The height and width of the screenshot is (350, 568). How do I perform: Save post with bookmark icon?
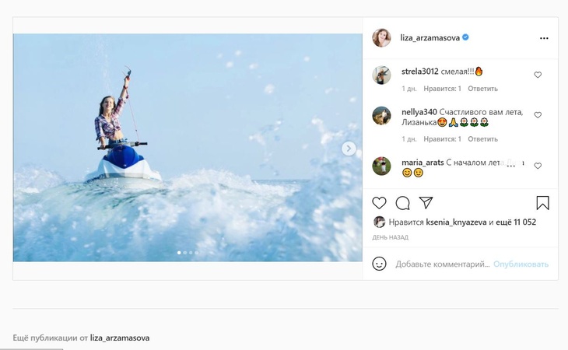(x=543, y=203)
